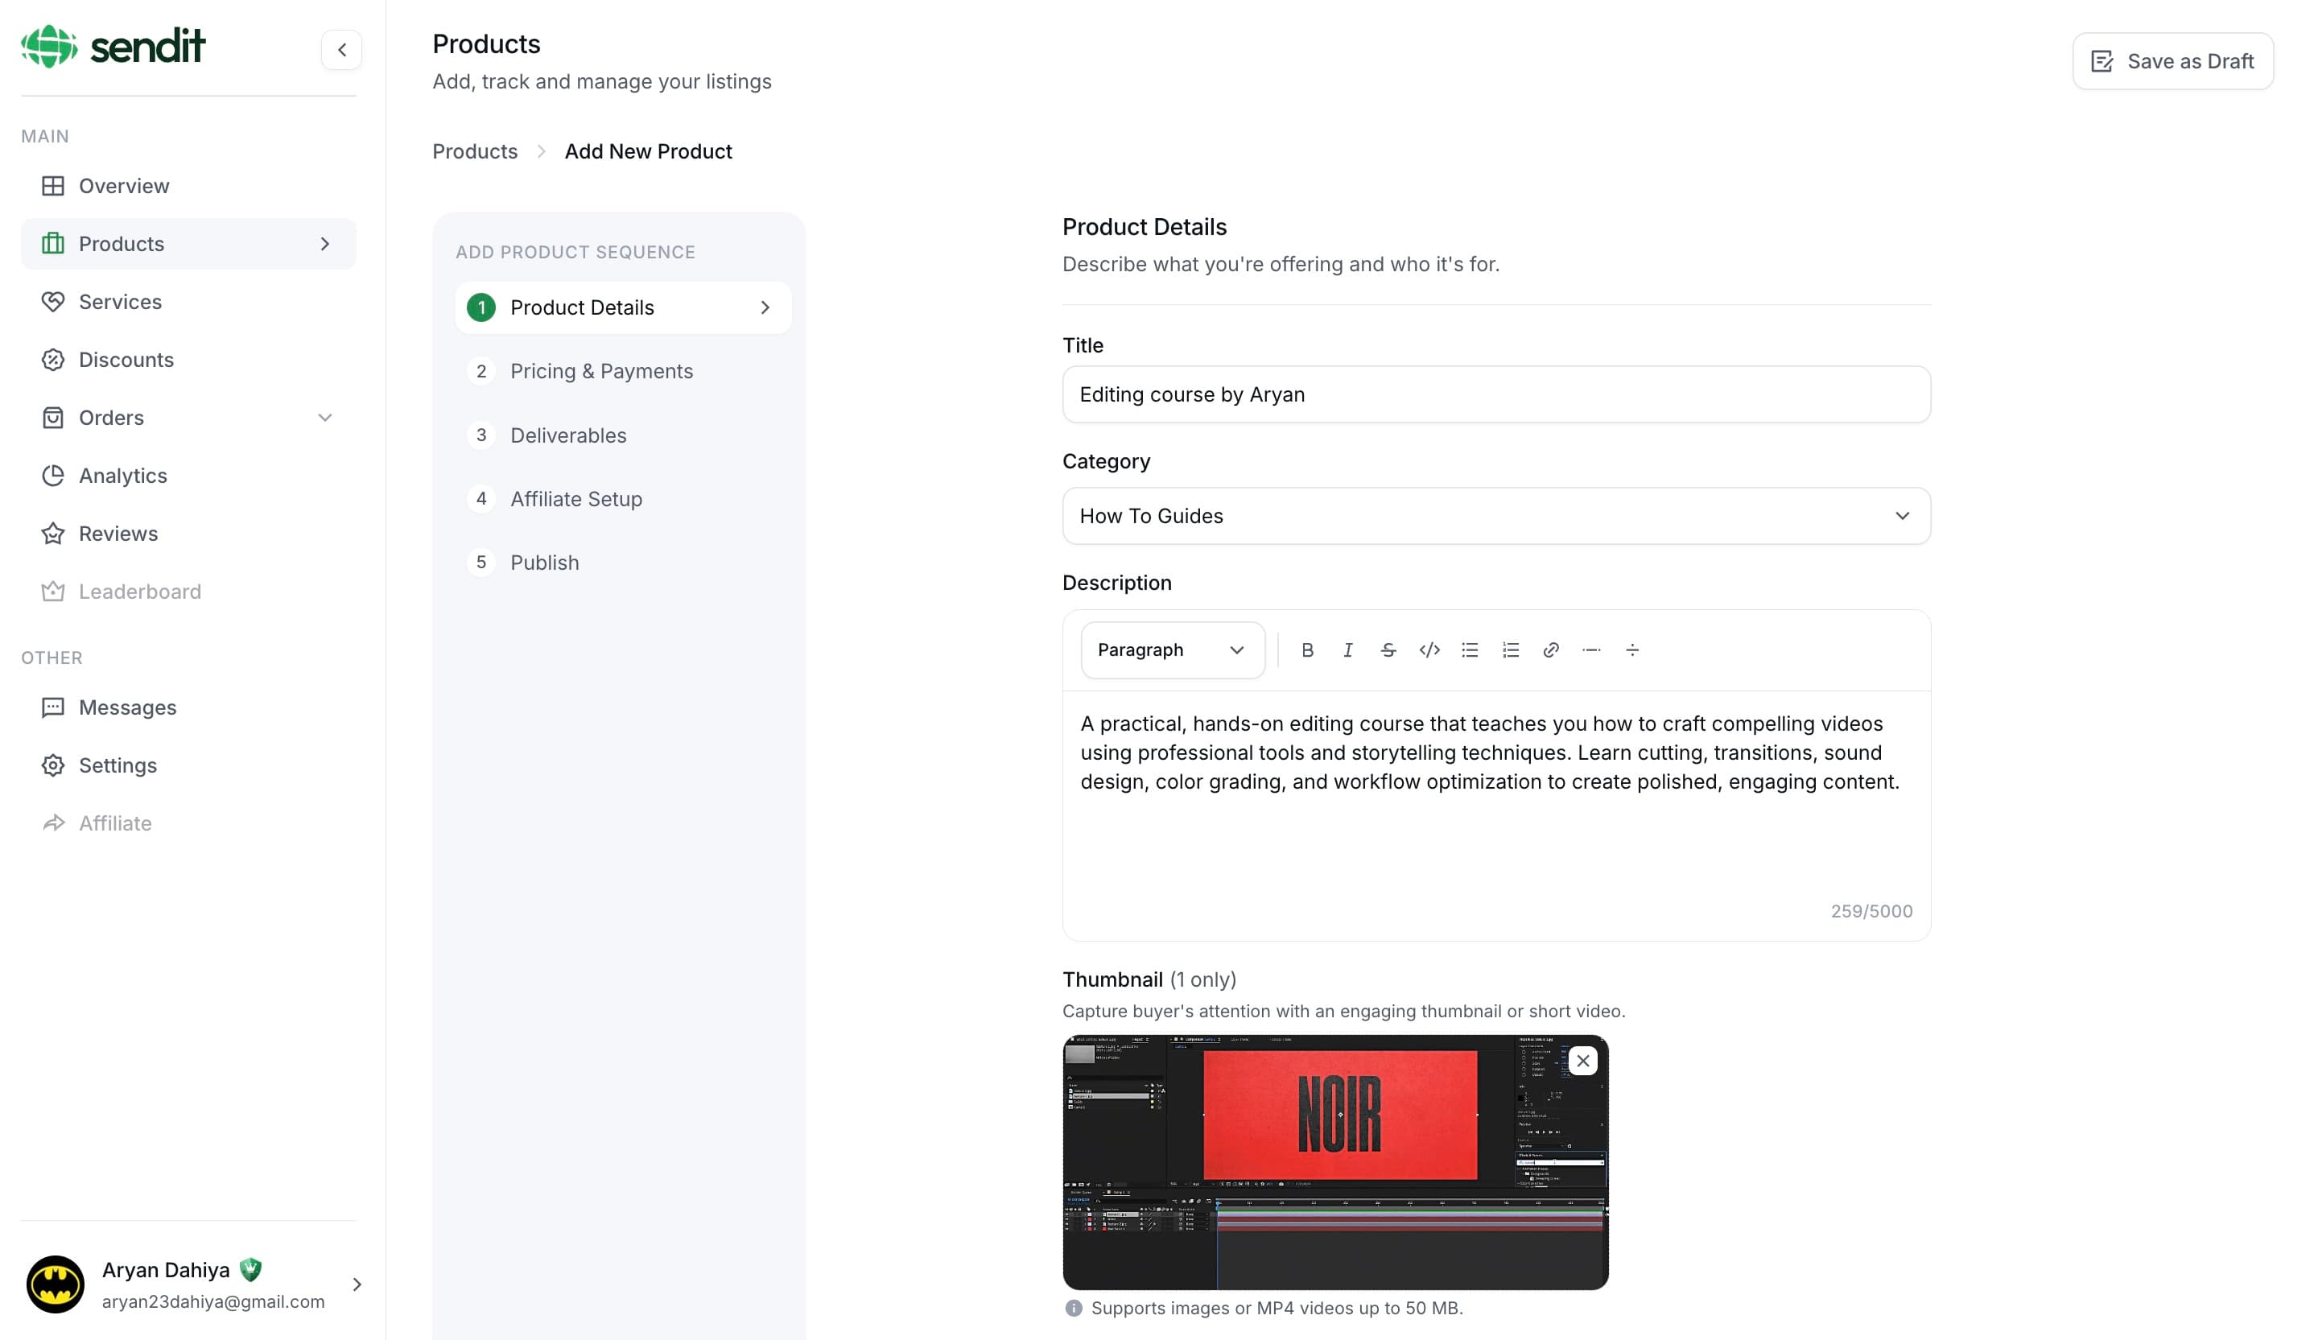This screenshot has width=2314, height=1340.
Task: Toggle inline code formatting
Action: pyautogui.click(x=1429, y=650)
